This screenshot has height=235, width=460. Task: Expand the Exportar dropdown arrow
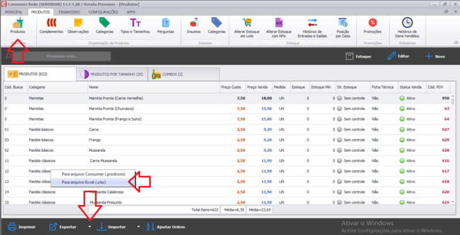(90, 227)
